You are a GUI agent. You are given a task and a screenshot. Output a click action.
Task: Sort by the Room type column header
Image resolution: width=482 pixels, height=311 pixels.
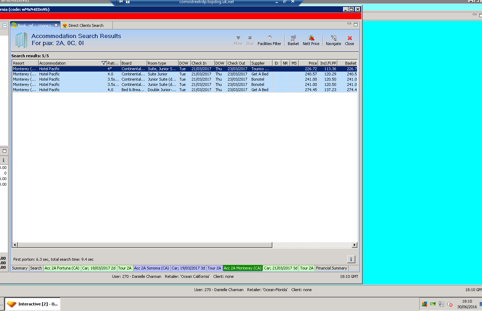click(162, 63)
